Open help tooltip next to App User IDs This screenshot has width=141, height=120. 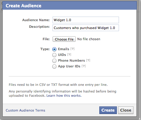point(84,66)
